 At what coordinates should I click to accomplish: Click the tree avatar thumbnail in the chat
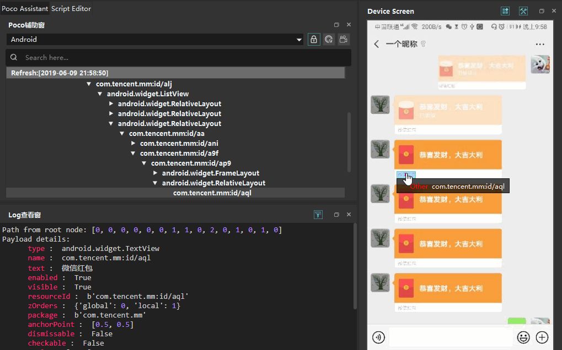[x=379, y=105]
